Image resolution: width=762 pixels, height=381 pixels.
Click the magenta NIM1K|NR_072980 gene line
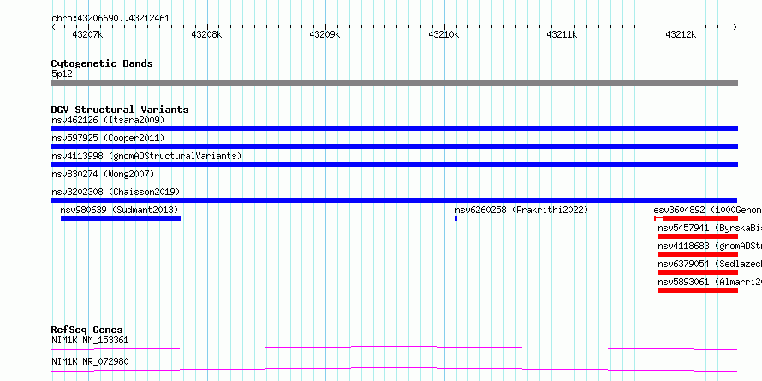click(x=394, y=369)
